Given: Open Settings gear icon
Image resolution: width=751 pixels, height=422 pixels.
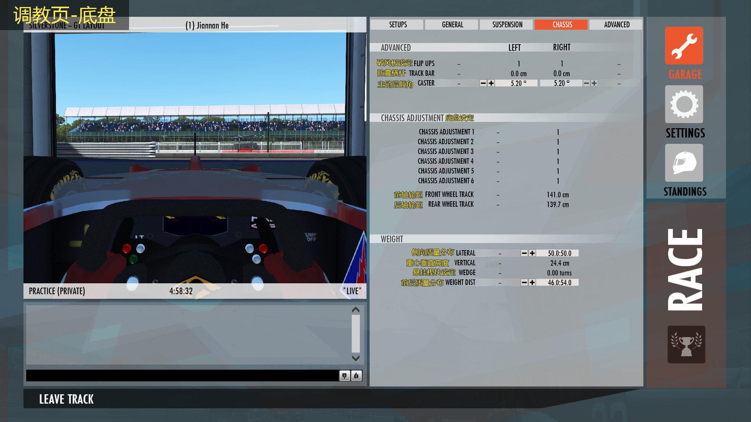Looking at the screenshot, I should (x=684, y=104).
